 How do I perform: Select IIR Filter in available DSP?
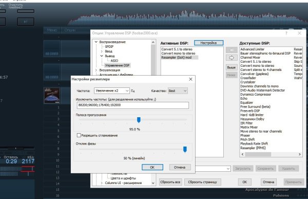pyautogui.click(x=246, y=123)
